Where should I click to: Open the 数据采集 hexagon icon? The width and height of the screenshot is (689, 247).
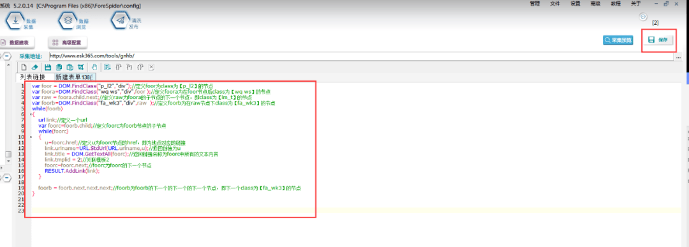[x=15, y=21]
